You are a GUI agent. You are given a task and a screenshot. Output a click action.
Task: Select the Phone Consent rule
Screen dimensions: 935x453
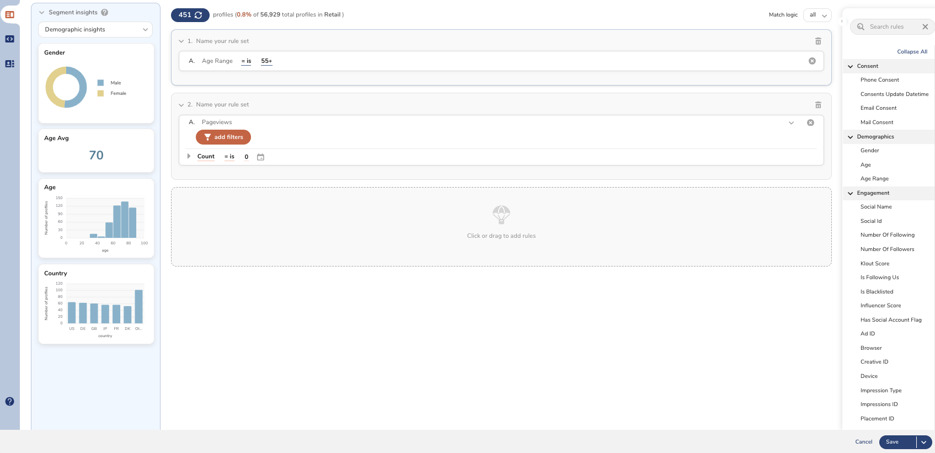click(x=880, y=80)
